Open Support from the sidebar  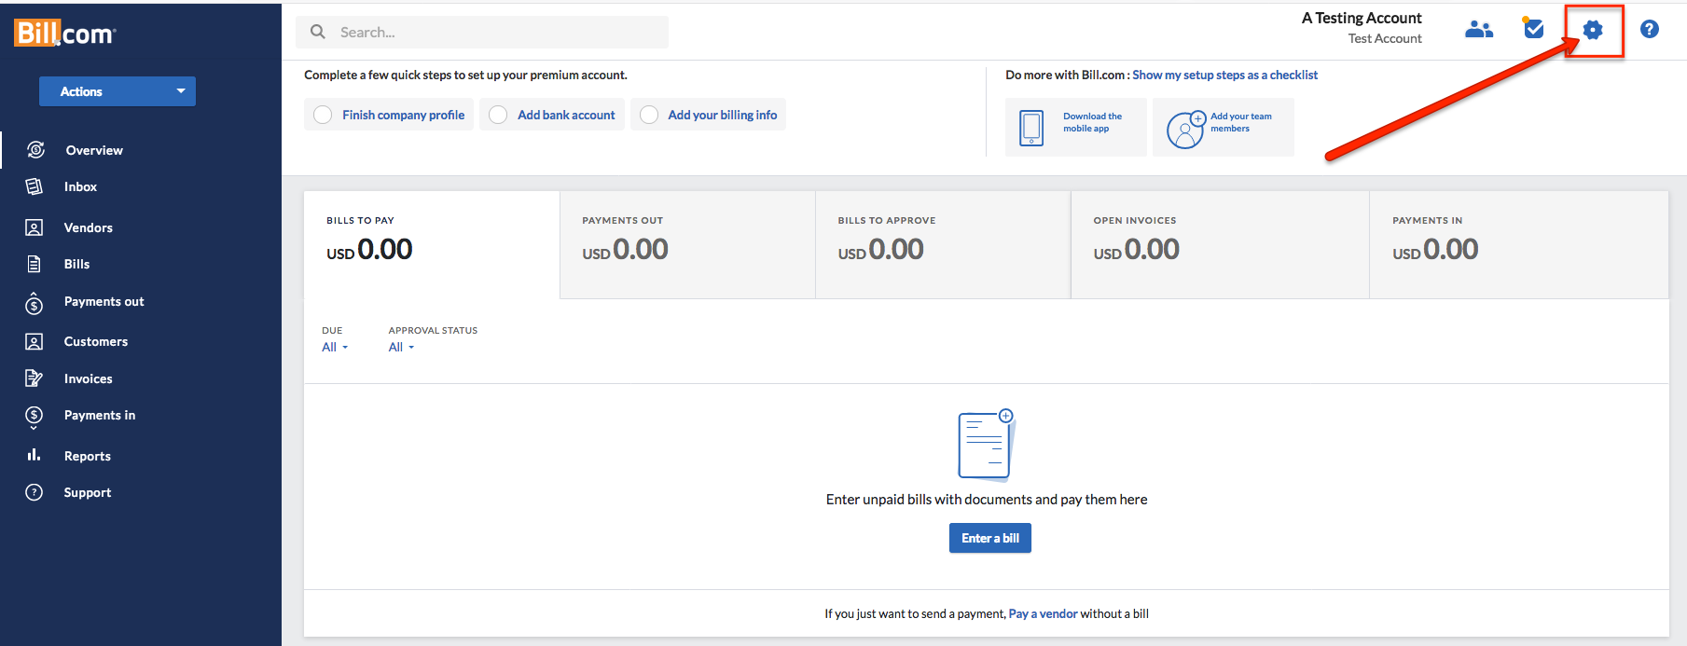[87, 492]
